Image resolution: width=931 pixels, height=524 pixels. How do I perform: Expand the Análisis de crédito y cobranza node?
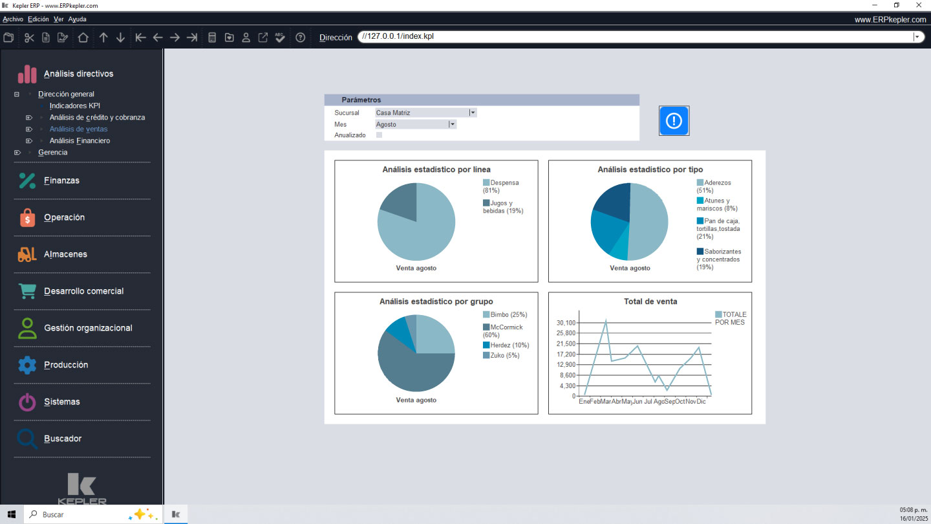click(29, 117)
